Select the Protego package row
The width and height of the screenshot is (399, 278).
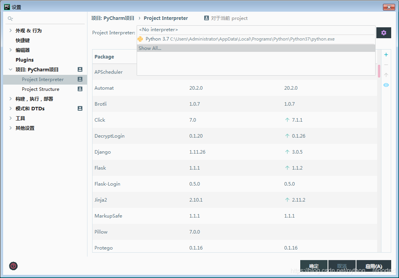235,246
